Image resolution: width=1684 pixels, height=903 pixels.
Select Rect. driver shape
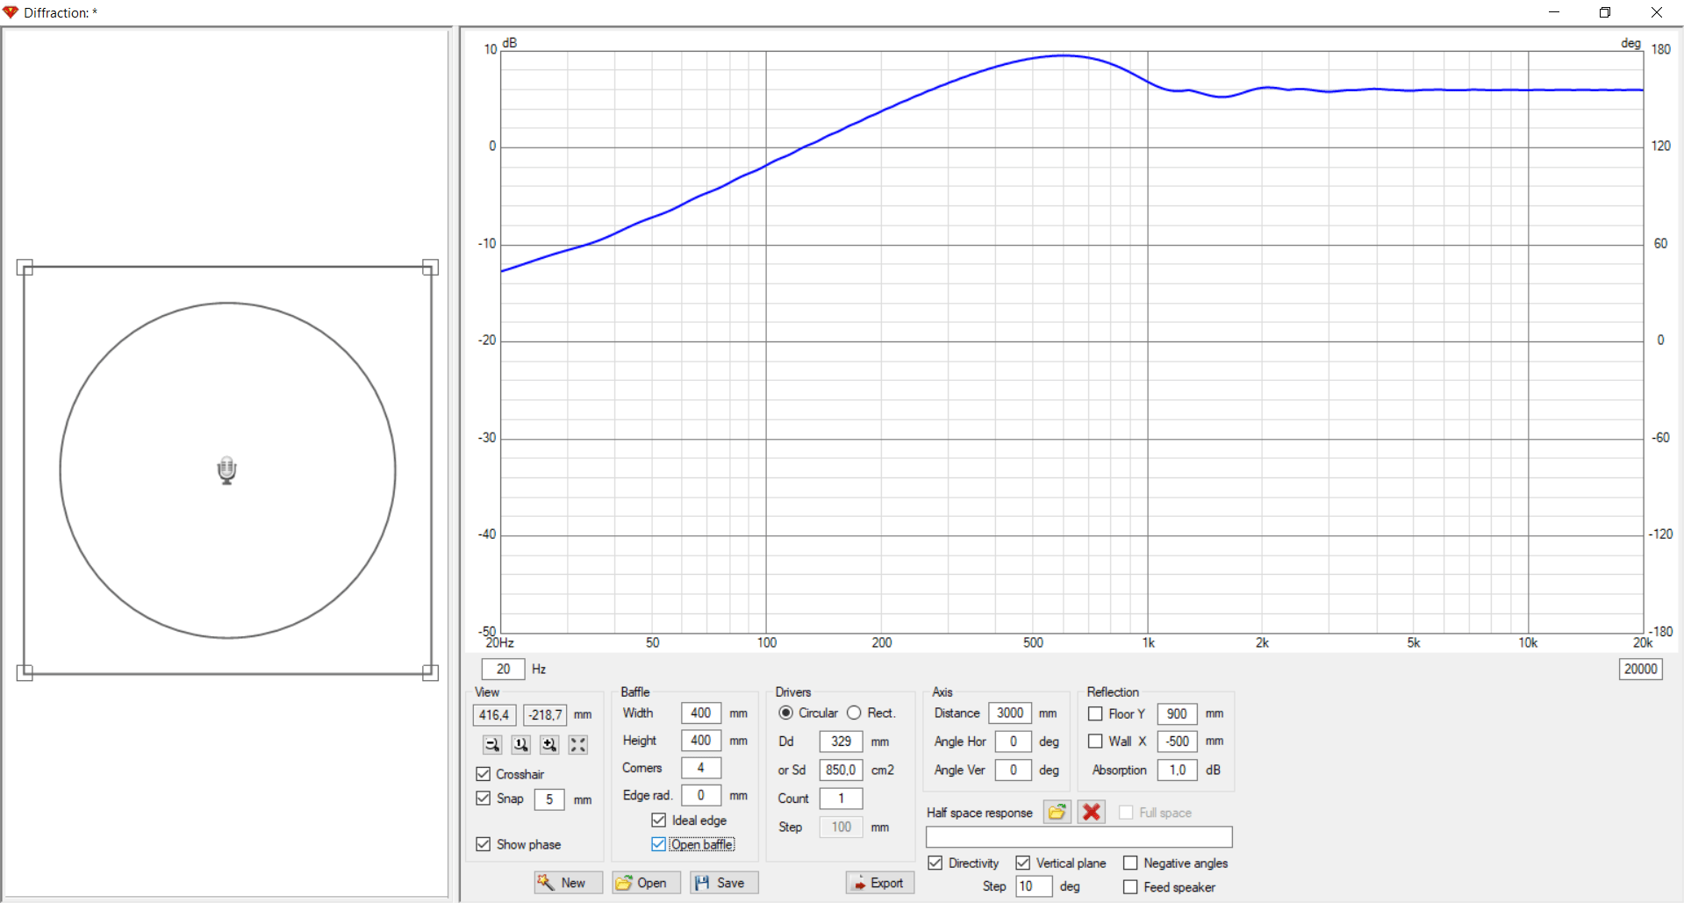pyautogui.click(x=854, y=713)
